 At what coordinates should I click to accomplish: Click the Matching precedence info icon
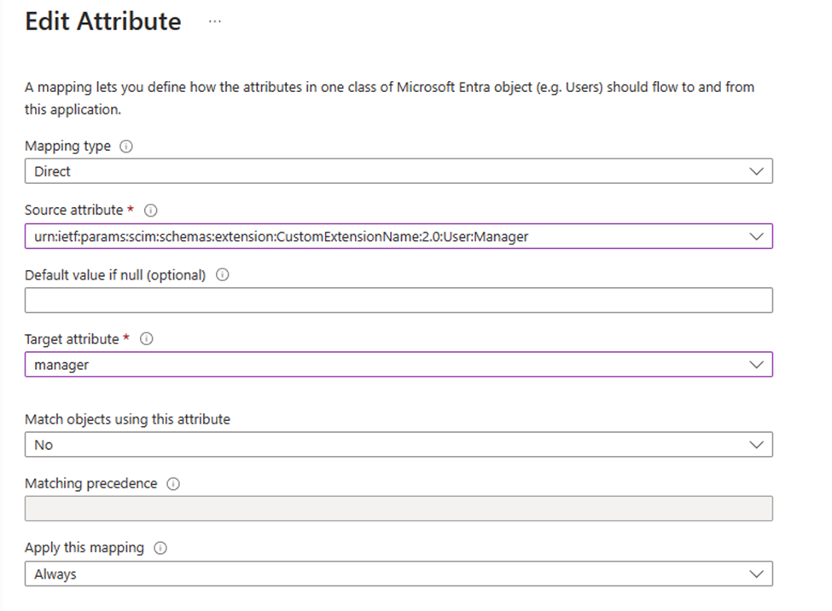pyautogui.click(x=173, y=484)
